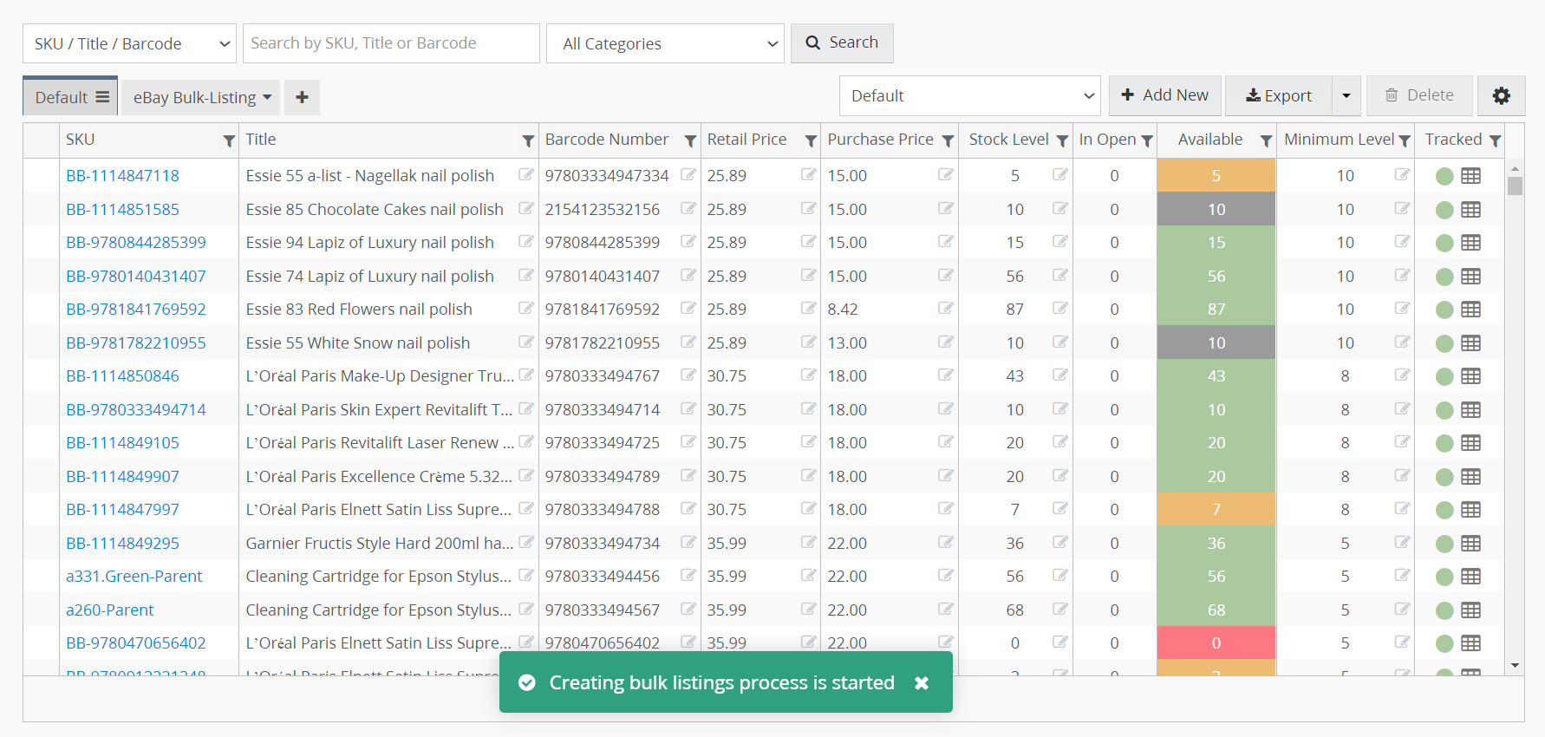
Task: Click the Add New button
Action: (1164, 96)
